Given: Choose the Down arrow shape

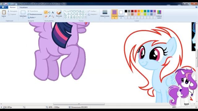Looking at the screenshot, I should [66, 17].
